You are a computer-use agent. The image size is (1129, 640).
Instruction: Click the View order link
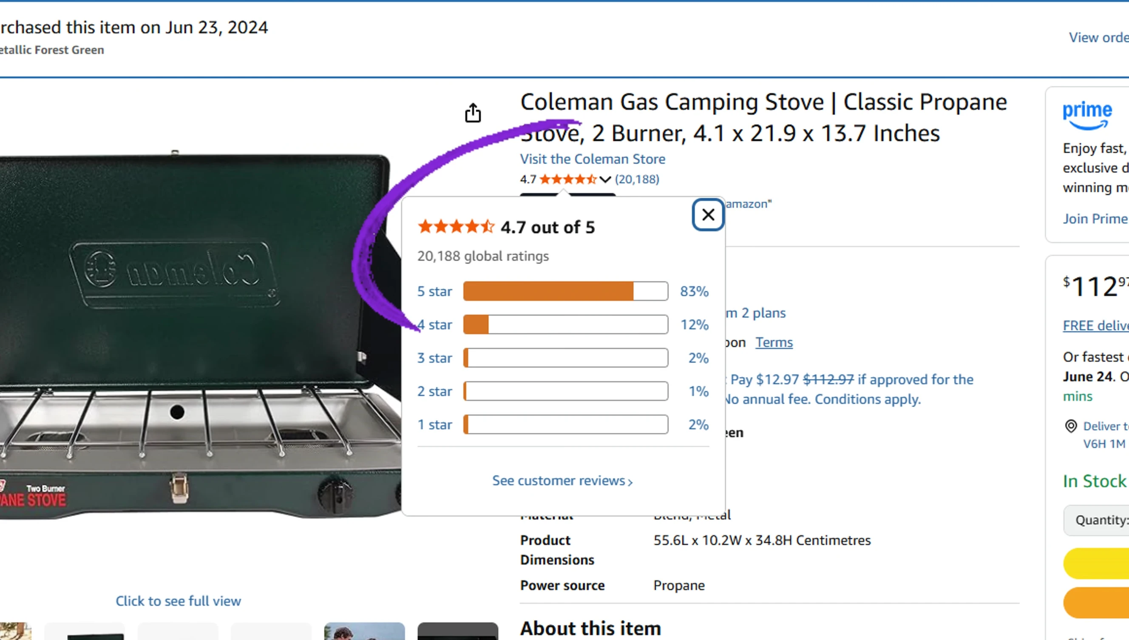[1099, 38]
